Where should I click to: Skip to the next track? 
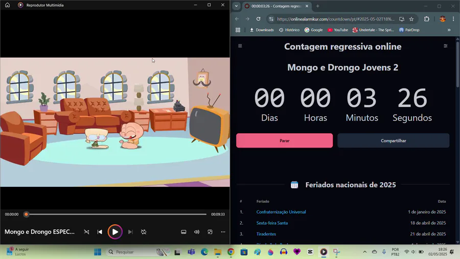[130, 232]
